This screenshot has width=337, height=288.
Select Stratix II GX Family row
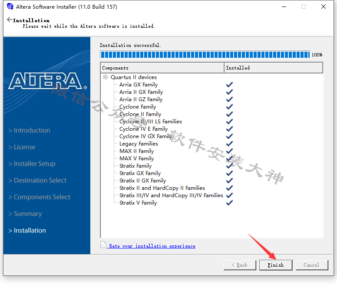pyautogui.click(x=142, y=181)
